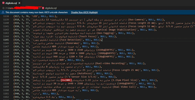Click the breadcrumb file icon near digikala.sql
Image resolution: width=195 pixels, height=100 pixels.
point(43,8)
